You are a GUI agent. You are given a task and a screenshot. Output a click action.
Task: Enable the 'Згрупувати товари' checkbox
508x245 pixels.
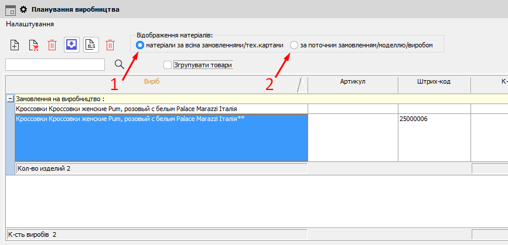point(168,65)
